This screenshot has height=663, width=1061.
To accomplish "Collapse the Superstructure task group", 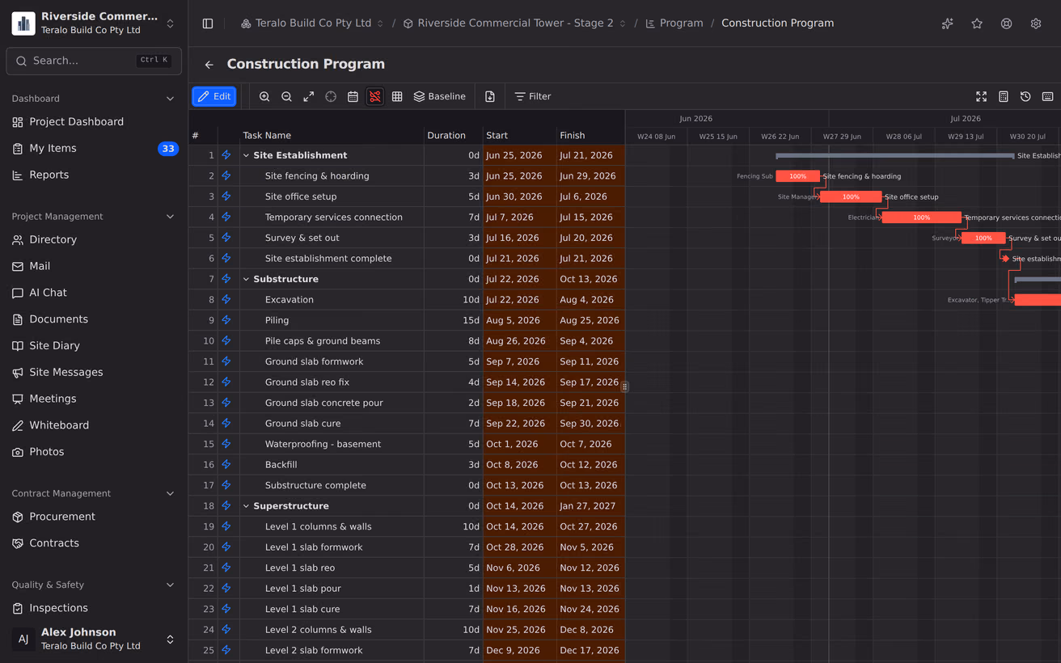I will (246, 506).
